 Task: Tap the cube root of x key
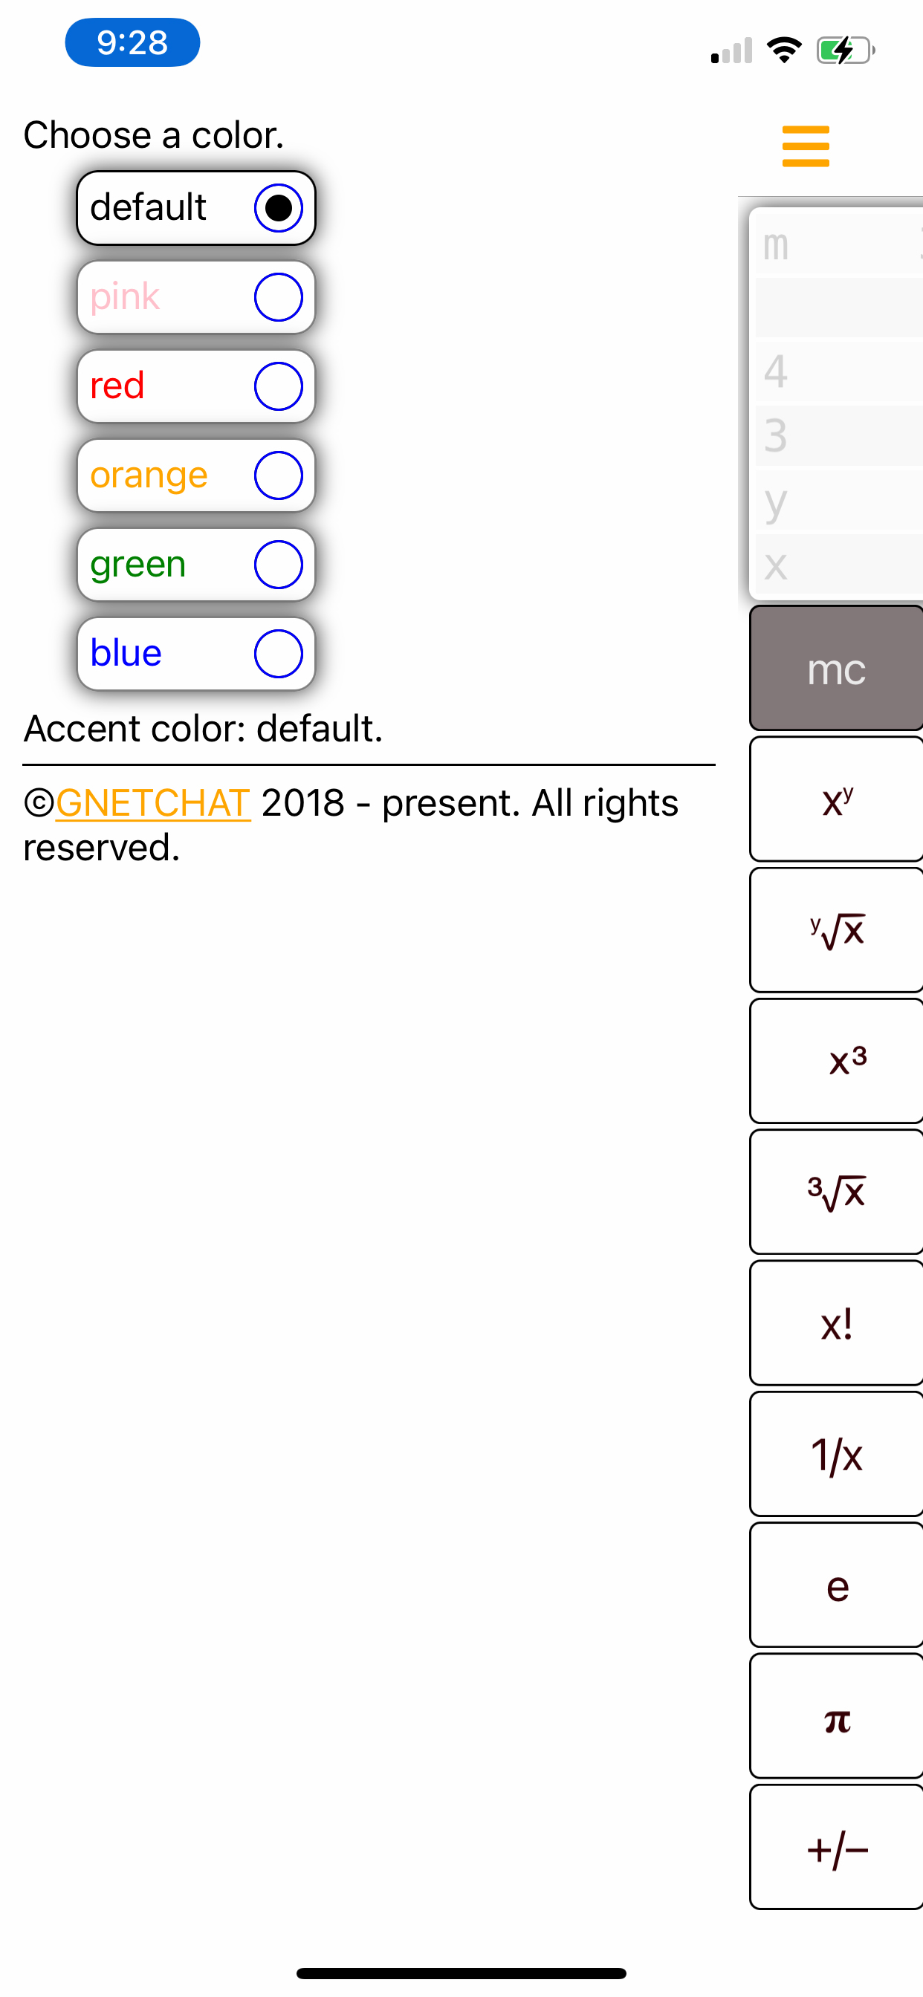tap(836, 1192)
